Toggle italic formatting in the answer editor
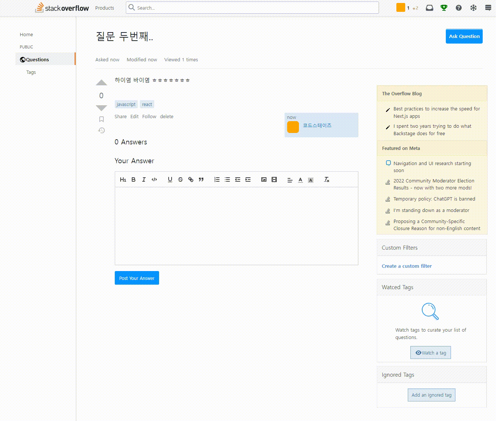The width and height of the screenshot is (496, 421). pos(144,179)
